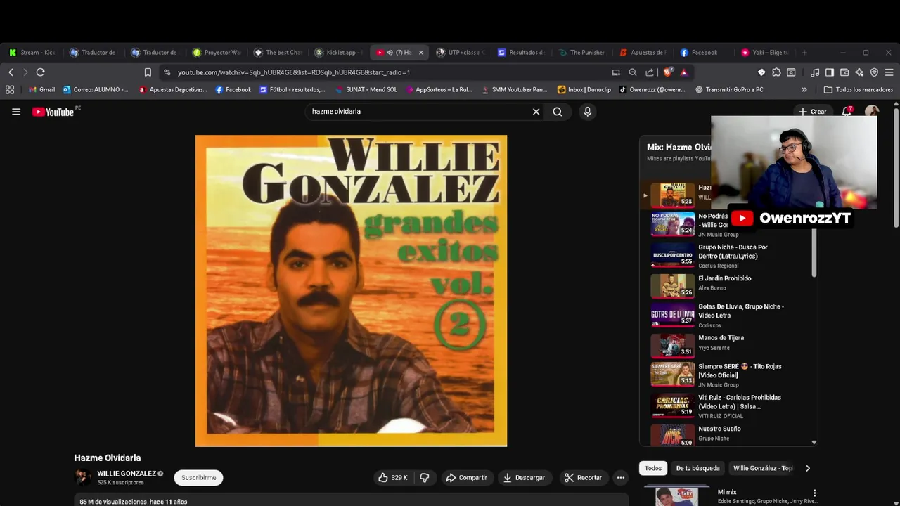Screen dimensions: 900x506
Task: Toggle the browser sidebar panel
Action: click(830, 72)
